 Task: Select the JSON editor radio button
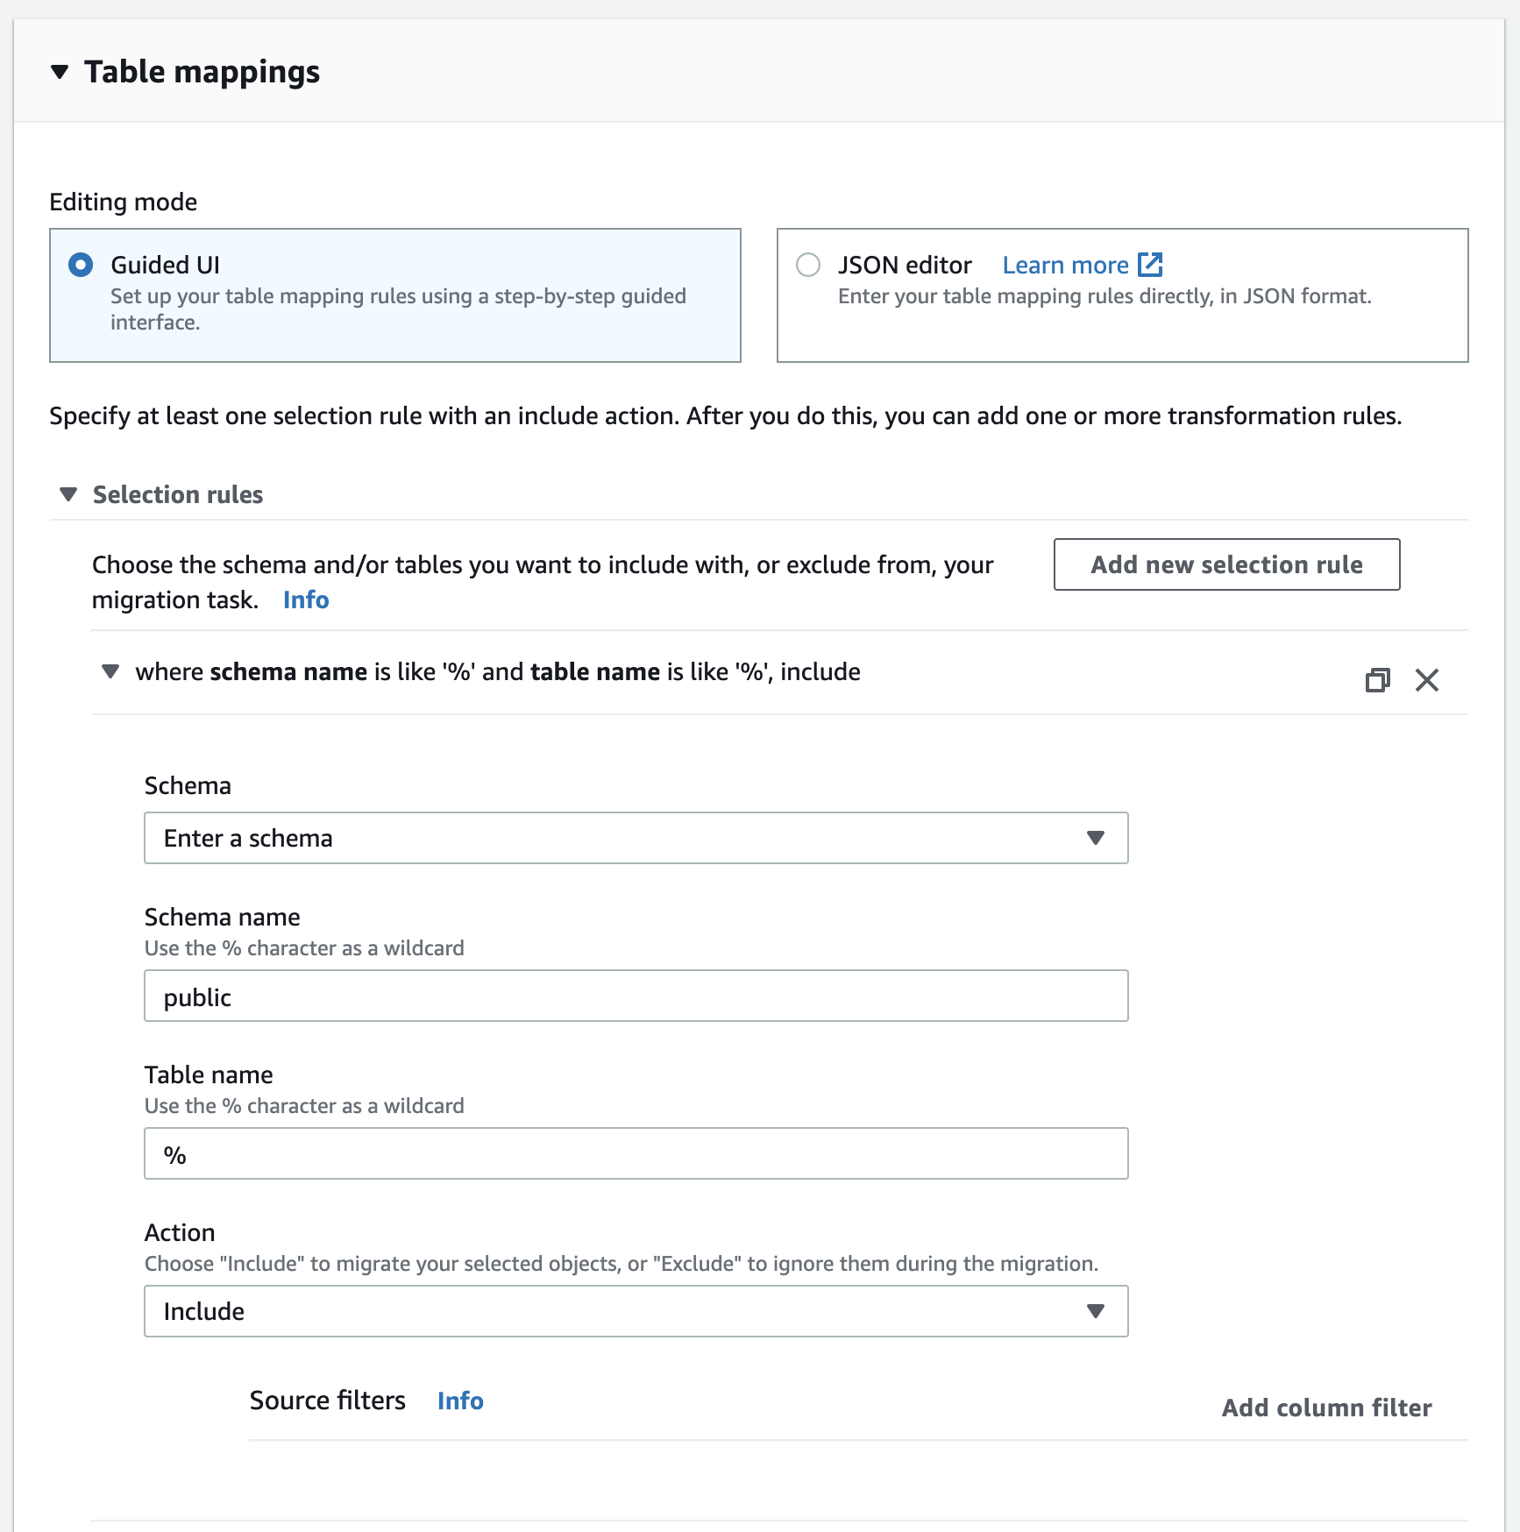[x=808, y=264]
